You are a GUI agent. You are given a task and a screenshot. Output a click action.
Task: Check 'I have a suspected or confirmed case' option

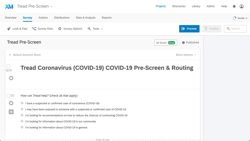click(22, 103)
